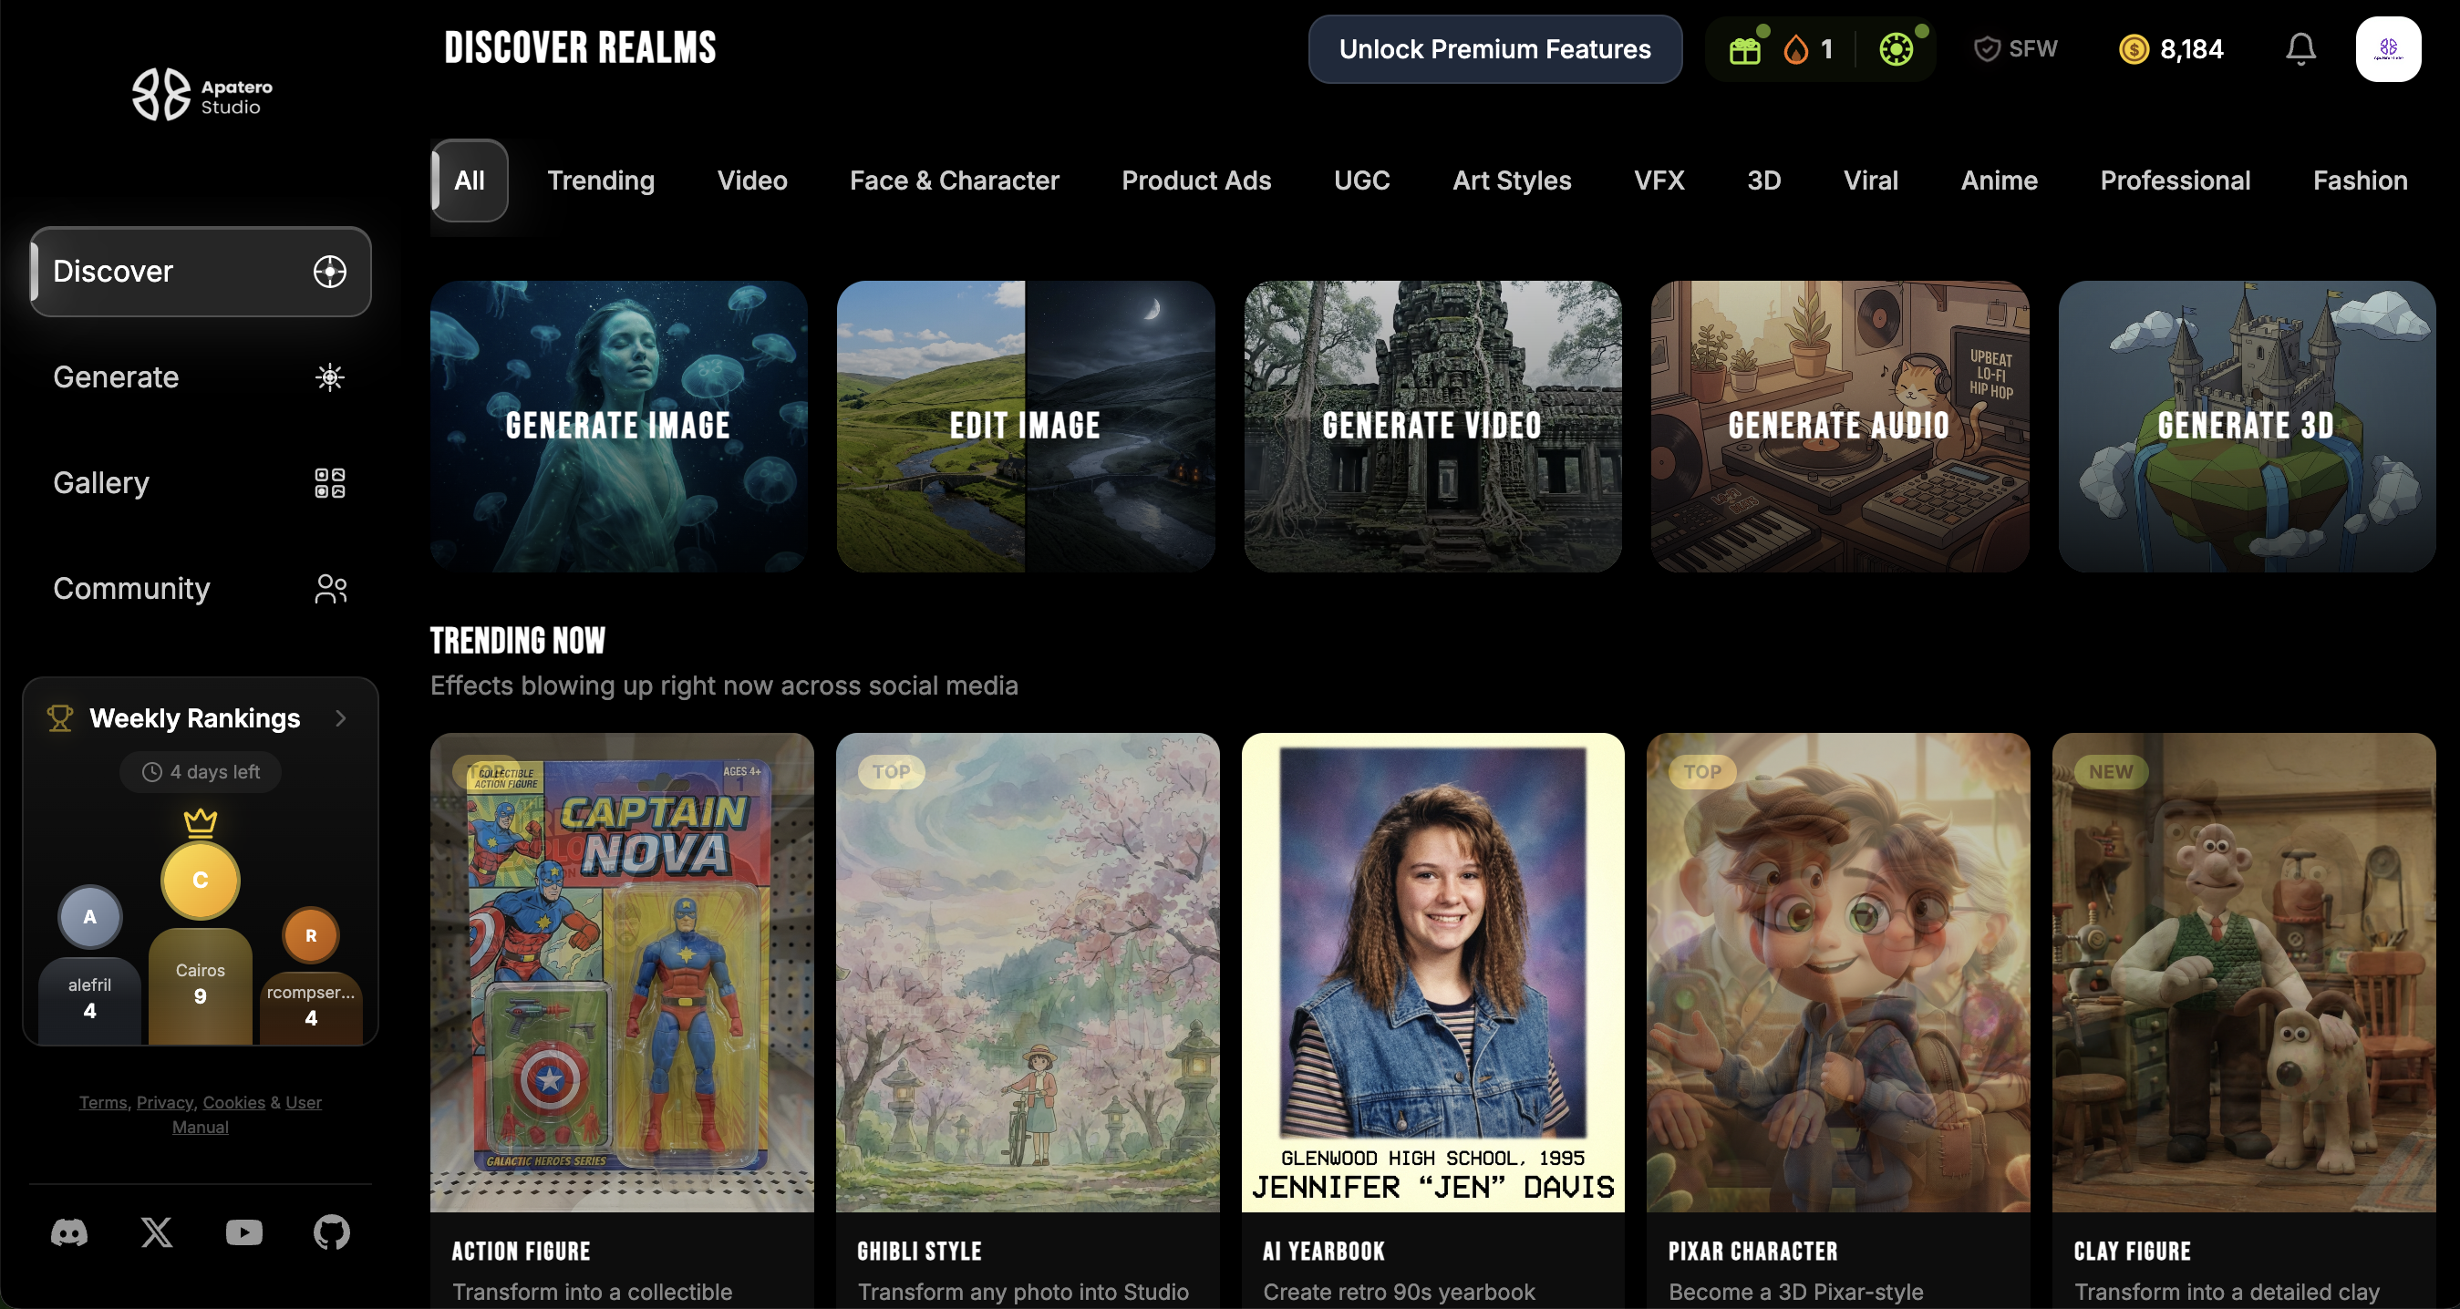Open the YouTube channel icon

point(243,1232)
